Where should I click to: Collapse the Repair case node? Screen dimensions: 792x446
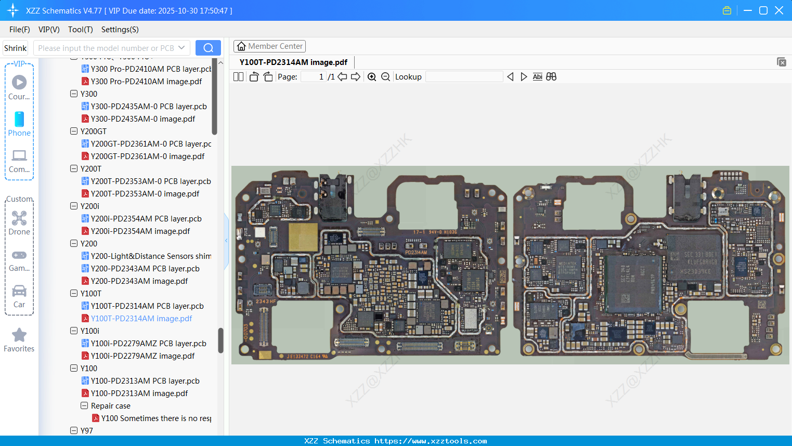coord(84,406)
